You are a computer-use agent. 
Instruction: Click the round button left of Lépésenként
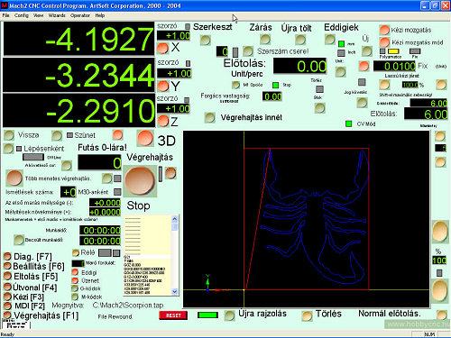pyautogui.click(x=8, y=149)
